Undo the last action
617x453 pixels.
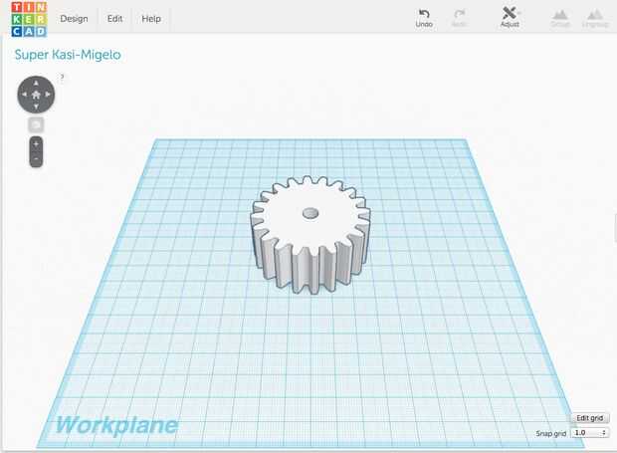[424, 18]
